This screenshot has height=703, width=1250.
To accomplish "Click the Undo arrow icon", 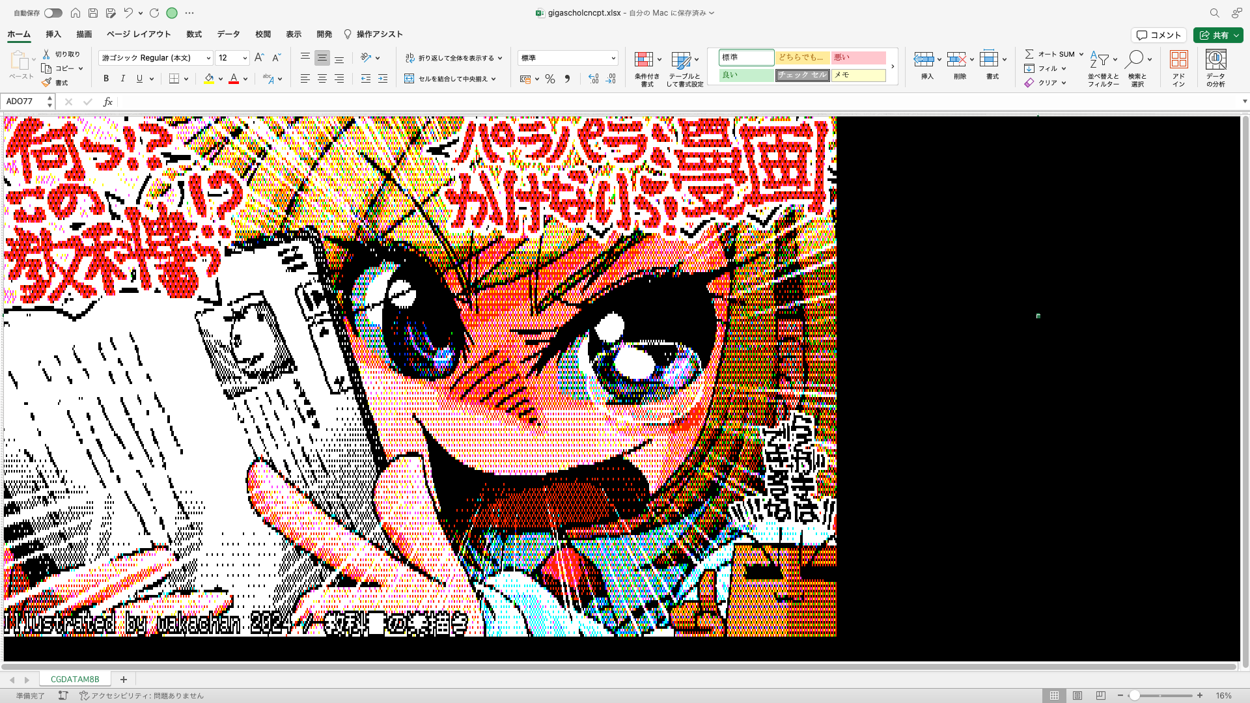I will click(129, 13).
